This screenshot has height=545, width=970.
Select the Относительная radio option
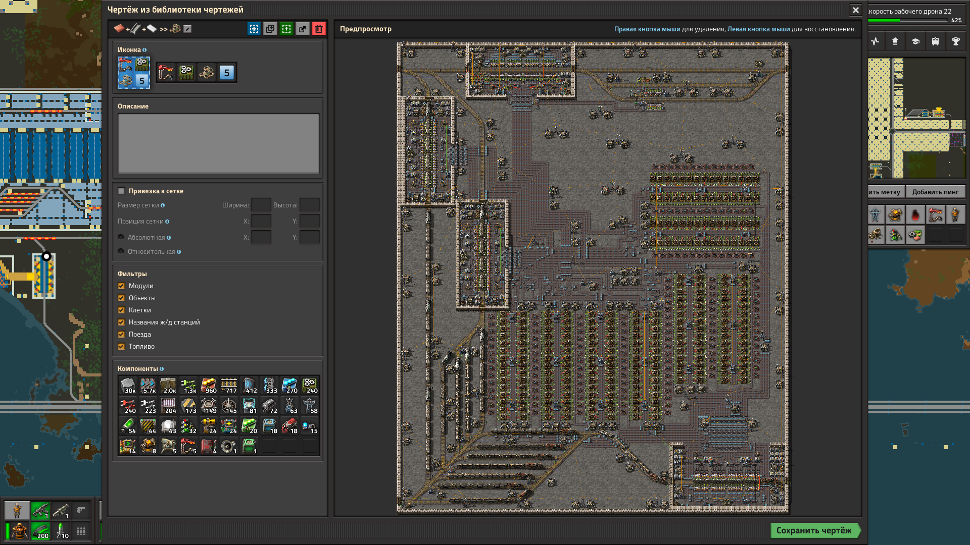click(121, 251)
